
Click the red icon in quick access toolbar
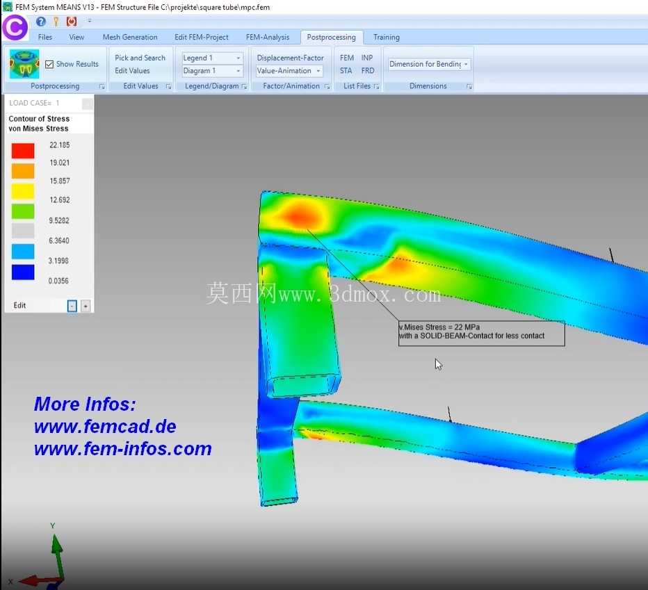point(72,22)
